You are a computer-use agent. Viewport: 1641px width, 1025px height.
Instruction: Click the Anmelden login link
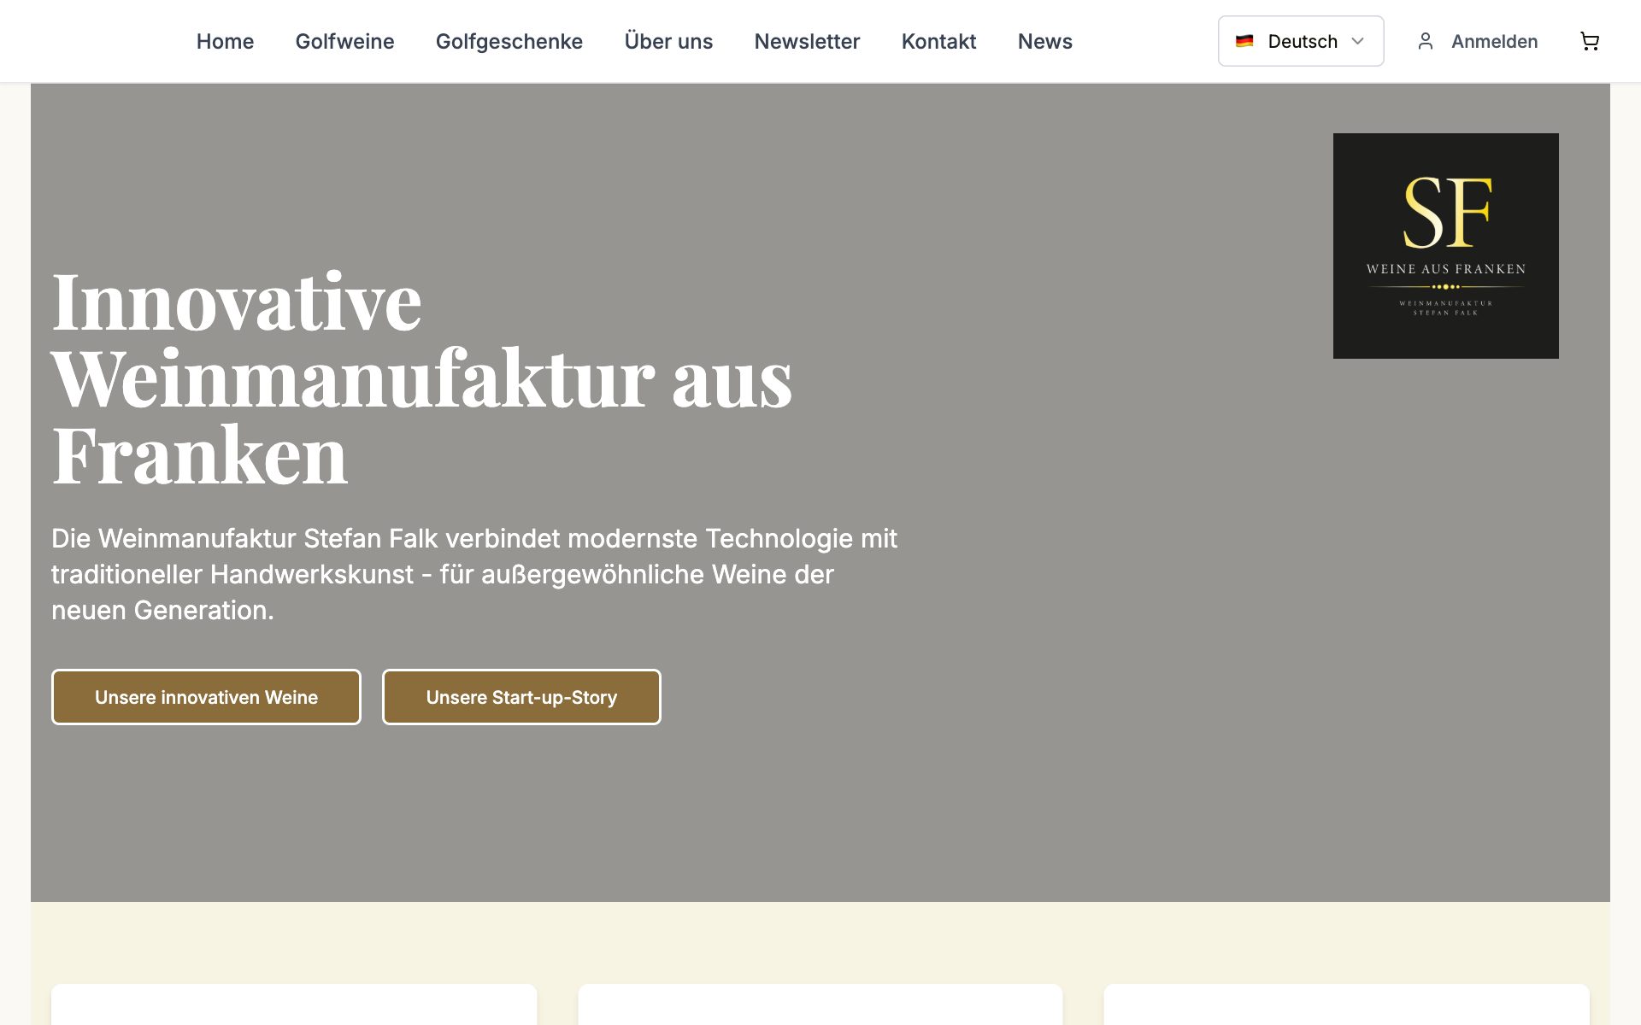tap(1494, 41)
